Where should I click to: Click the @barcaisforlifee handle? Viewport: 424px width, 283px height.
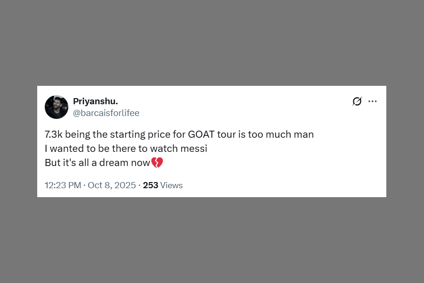tap(106, 113)
